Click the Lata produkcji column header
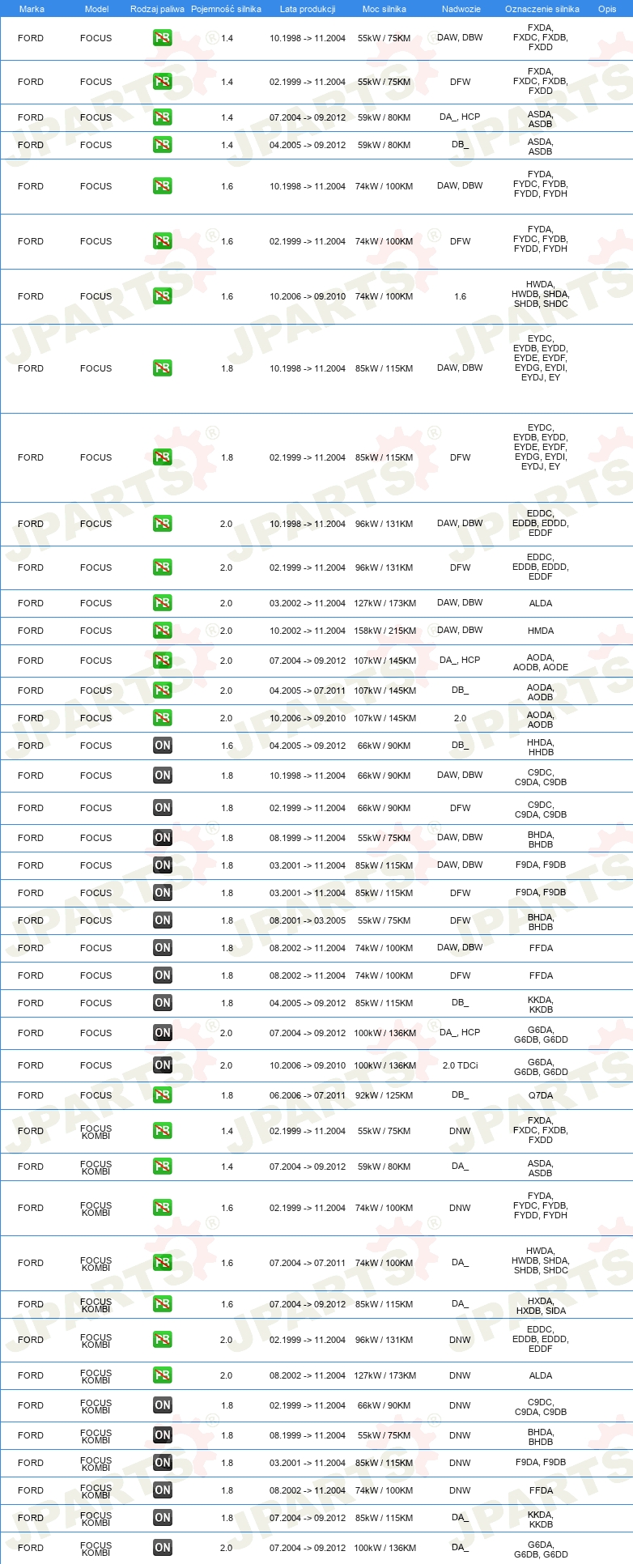Screen dimensions: 633x1564 pos(308,9)
